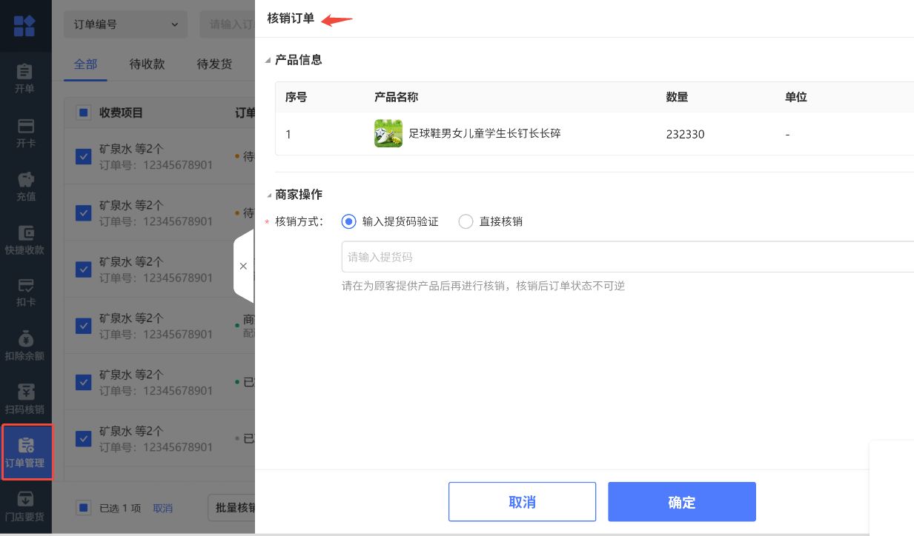Toggle the 收费项目 header select-all checkbox
Viewport: 914px width, 536px height.
point(84,113)
